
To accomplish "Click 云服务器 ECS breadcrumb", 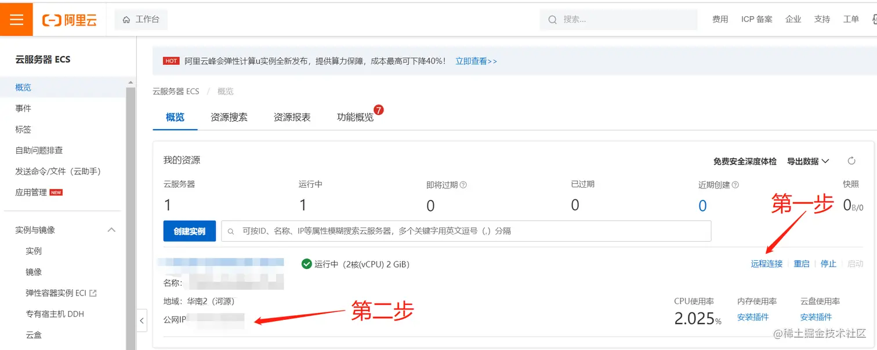I will click(176, 92).
